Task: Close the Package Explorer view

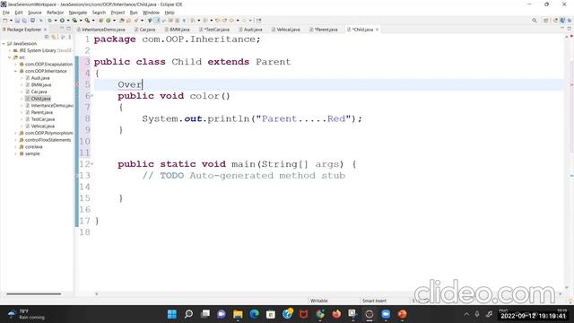Action: (x=45, y=30)
